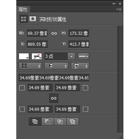Select the live shape properties icon
Image resolution: width=140 pixels, height=139 pixels.
[x=23, y=19]
